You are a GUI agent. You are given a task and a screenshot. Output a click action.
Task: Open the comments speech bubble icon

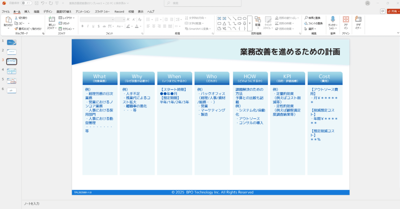(382, 11)
